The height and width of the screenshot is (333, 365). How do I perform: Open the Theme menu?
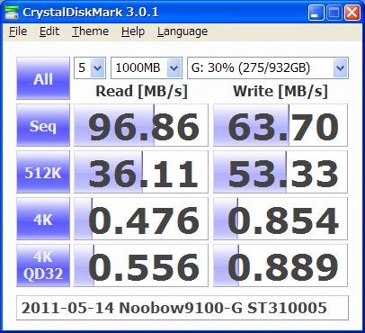pyautogui.click(x=90, y=31)
